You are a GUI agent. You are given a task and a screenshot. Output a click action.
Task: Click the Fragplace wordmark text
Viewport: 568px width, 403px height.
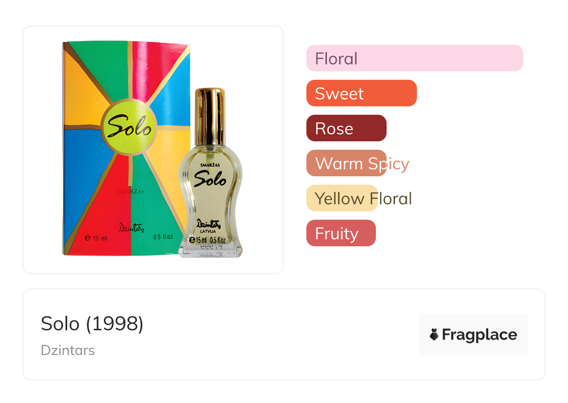click(479, 334)
